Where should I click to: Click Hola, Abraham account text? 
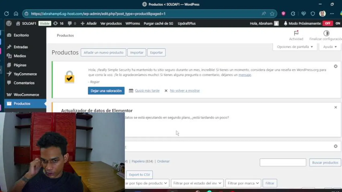[261, 23]
